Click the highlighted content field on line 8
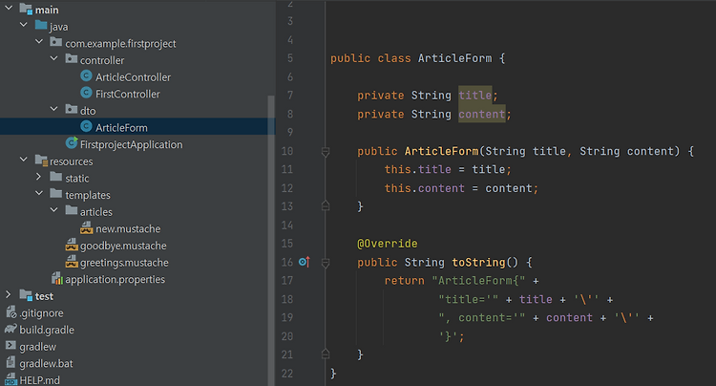 point(482,114)
